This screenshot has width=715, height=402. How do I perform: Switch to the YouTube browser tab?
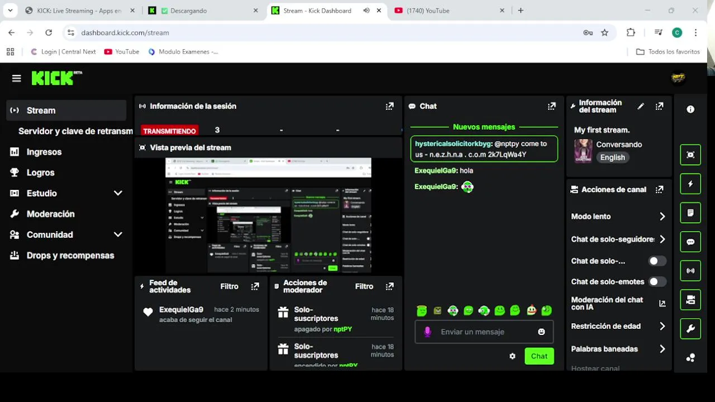coord(449,11)
